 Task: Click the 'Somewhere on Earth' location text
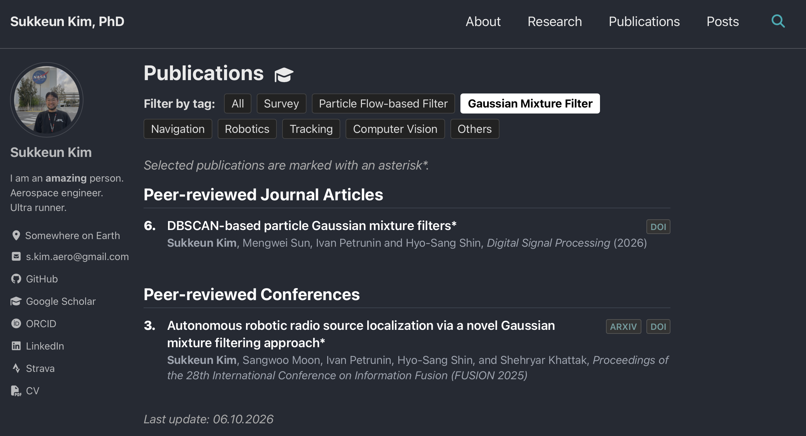point(73,235)
